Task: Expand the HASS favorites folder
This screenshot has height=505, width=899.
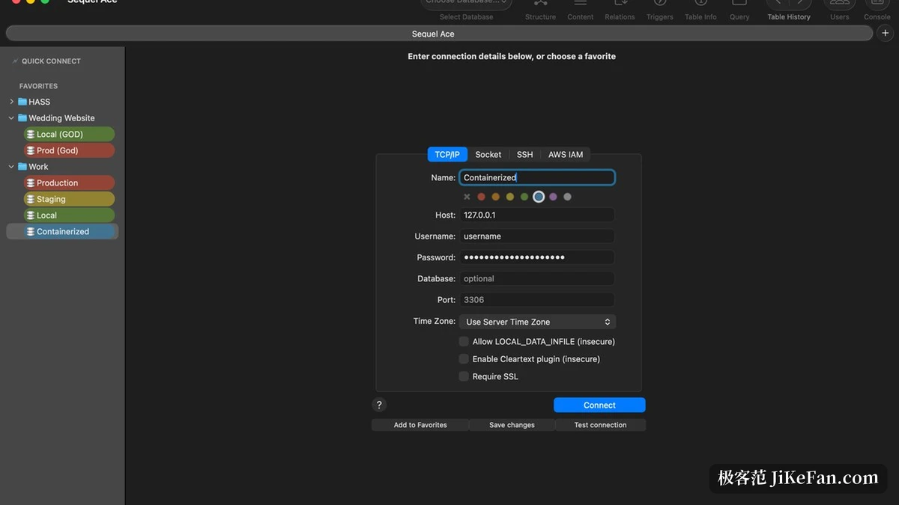Action: pyautogui.click(x=11, y=102)
